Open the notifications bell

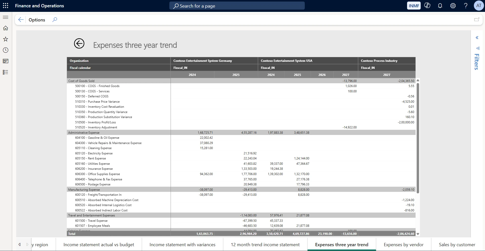click(x=440, y=6)
